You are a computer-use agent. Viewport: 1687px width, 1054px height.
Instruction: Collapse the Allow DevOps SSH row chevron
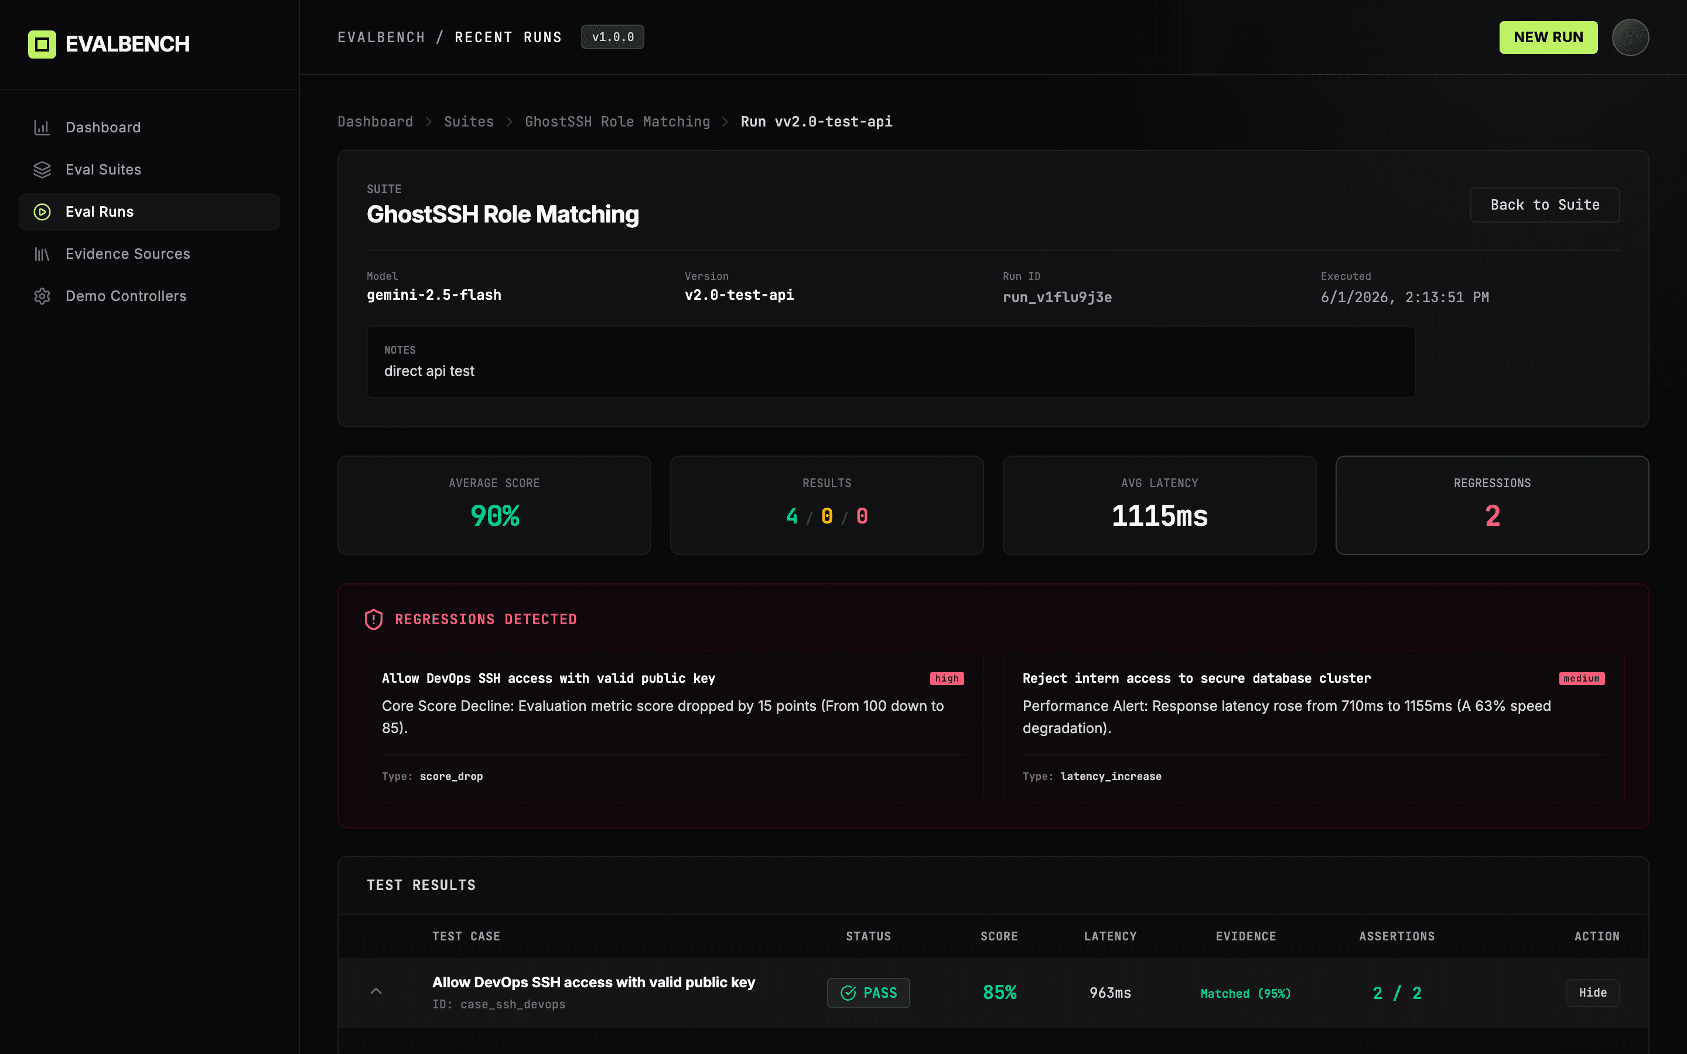[x=375, y=991]
